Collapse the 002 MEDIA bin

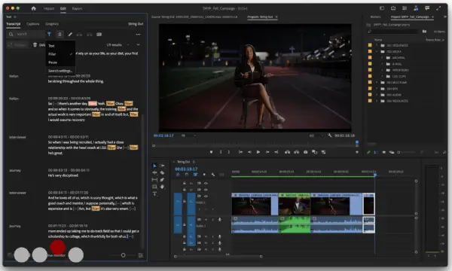[x=377, y=52]
